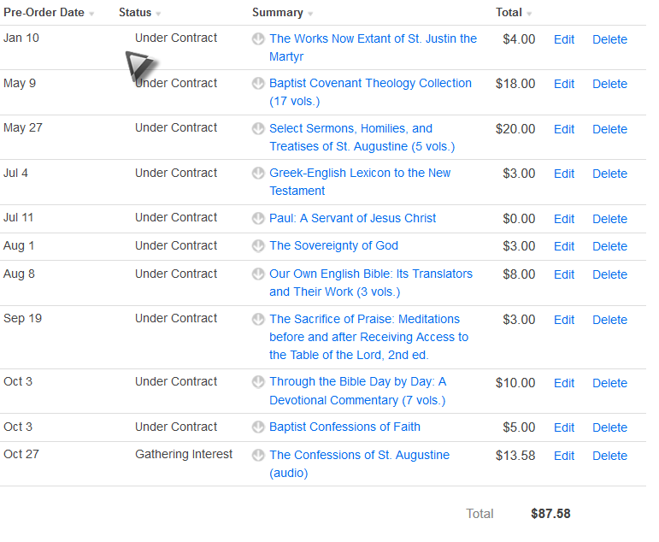Screen dimensions: 659x542
Task: Open Through the Bible Day by Day link
Action: [x=357, y=382]
